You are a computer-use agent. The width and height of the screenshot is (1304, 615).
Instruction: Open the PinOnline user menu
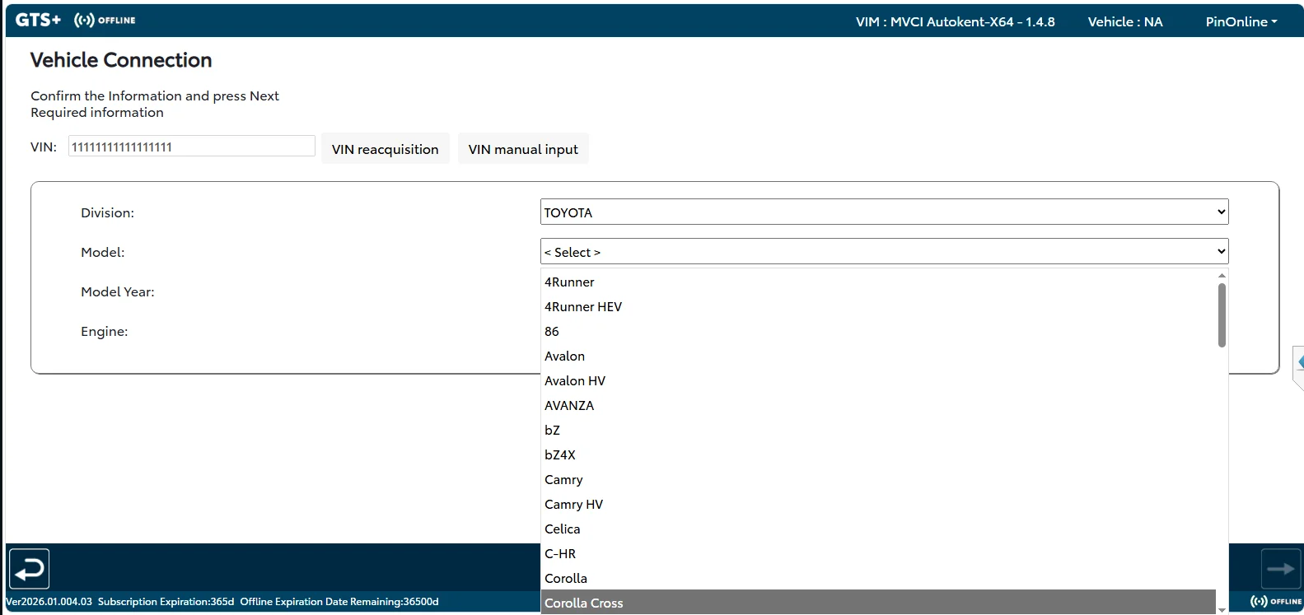point(1241,21)
